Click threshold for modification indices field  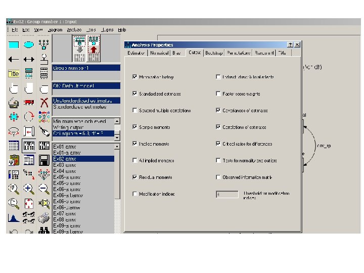[227, 194]
